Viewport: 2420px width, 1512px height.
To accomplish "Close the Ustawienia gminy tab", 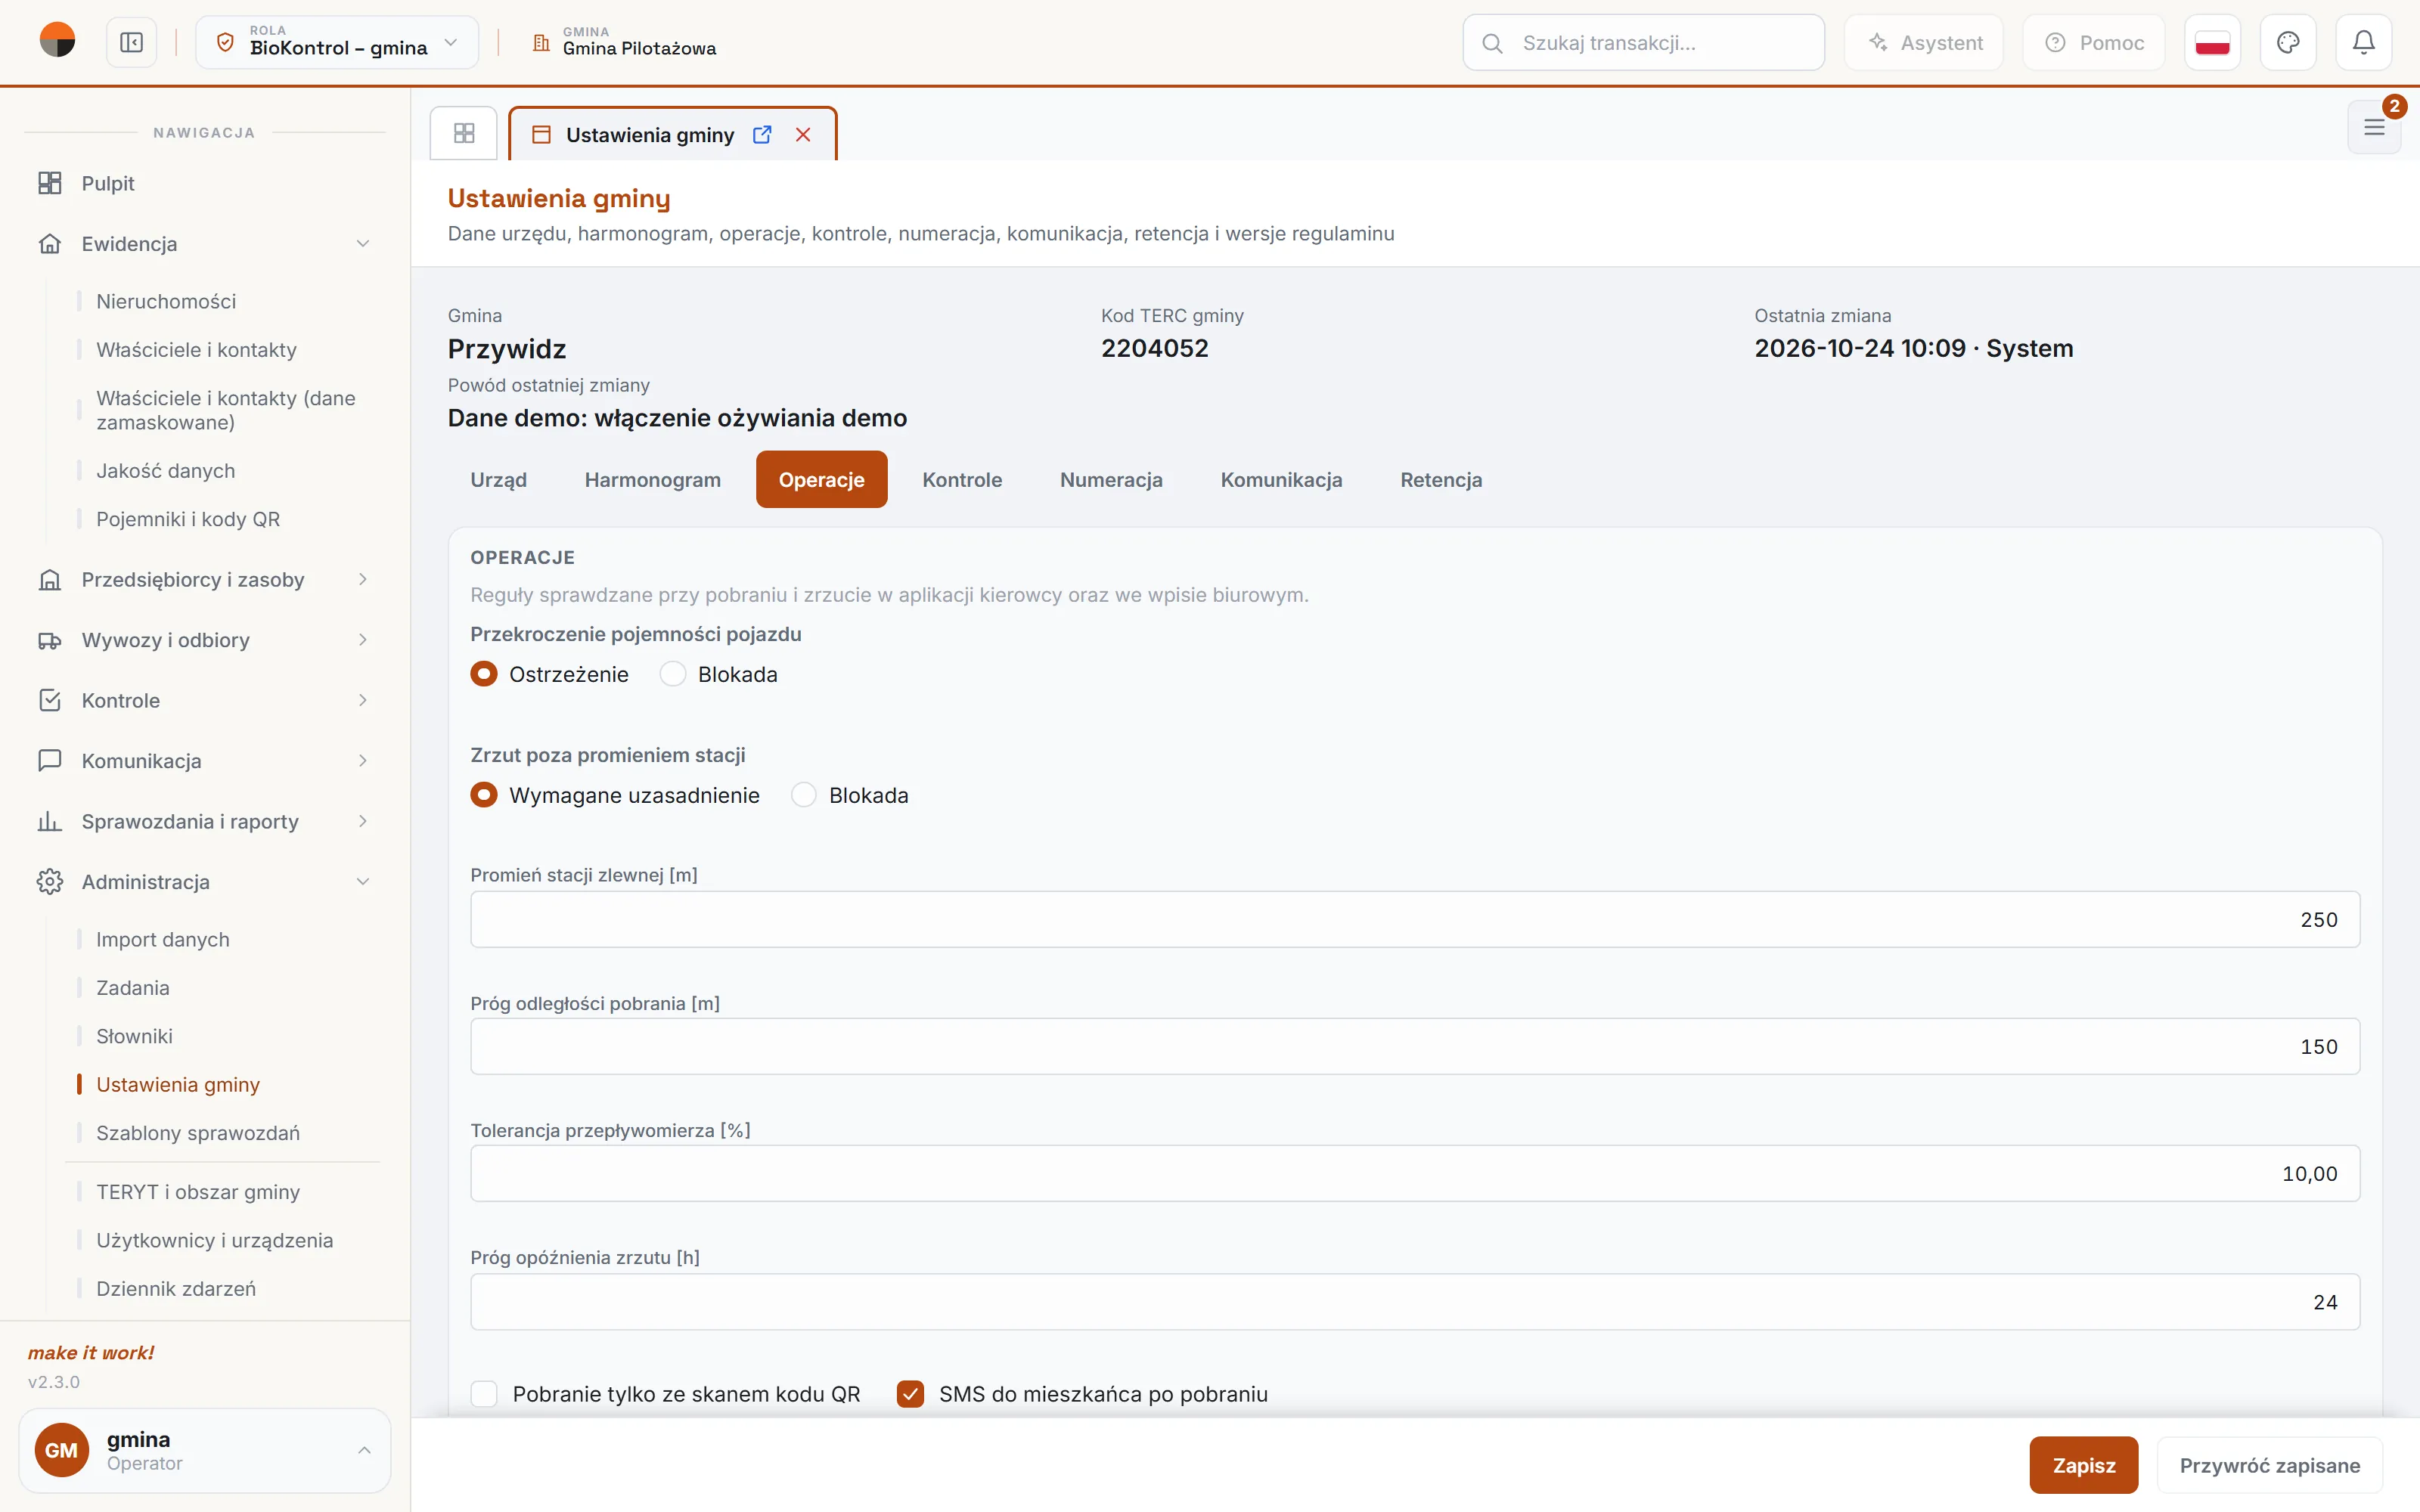I will point(803,135).
